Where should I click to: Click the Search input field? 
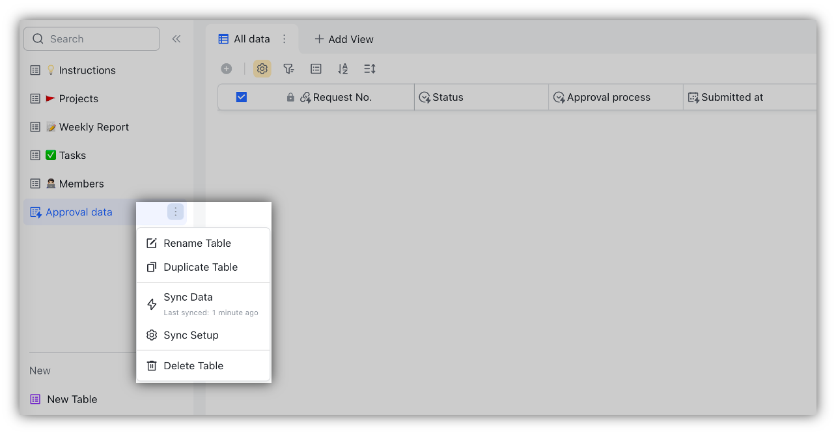[x=91, y=38]
